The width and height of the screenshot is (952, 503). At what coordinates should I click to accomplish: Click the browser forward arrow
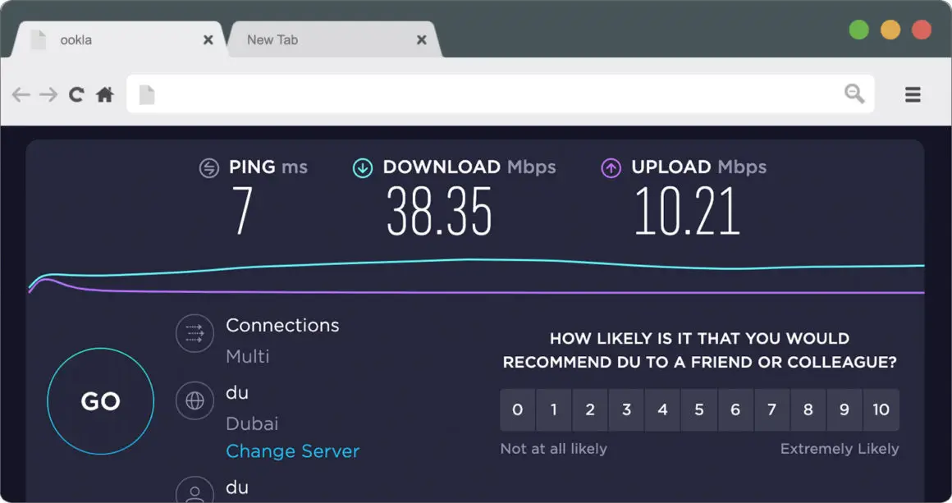pos(48,94)
